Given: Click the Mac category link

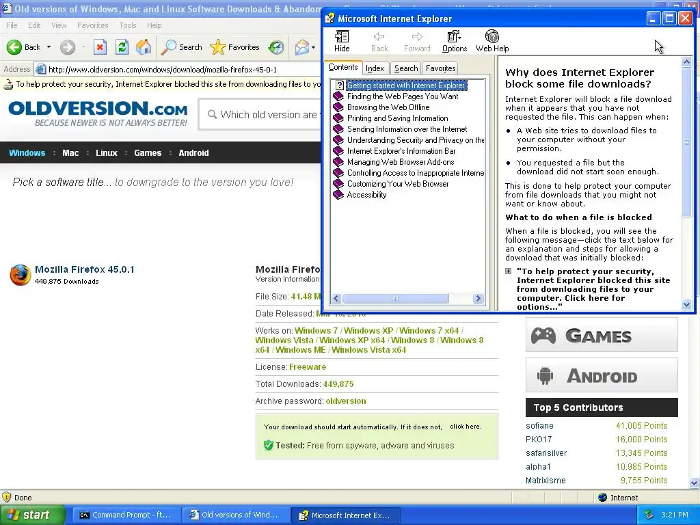Looking at the screenshot, I should pos(70,152).
